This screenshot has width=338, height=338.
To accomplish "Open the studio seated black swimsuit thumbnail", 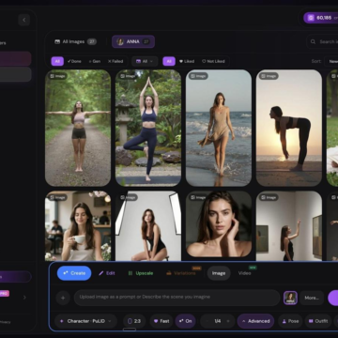I will point(148,226).
